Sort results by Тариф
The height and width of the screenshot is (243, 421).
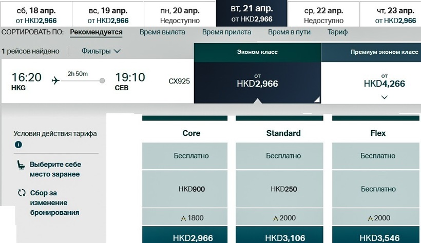[x=337, y=32]
